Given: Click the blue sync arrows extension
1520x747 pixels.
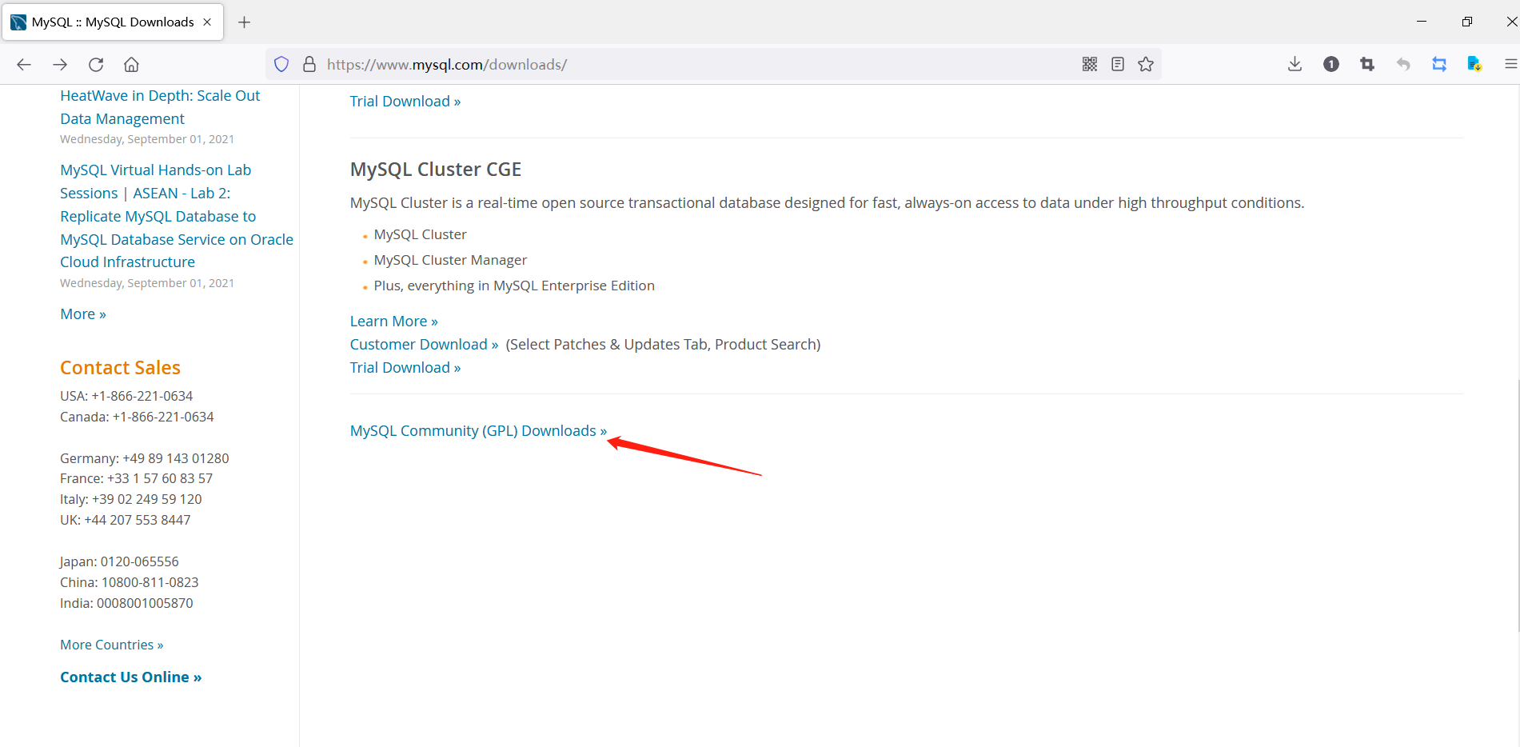Looking at the screenshot, I should (x=1439, y=65).
